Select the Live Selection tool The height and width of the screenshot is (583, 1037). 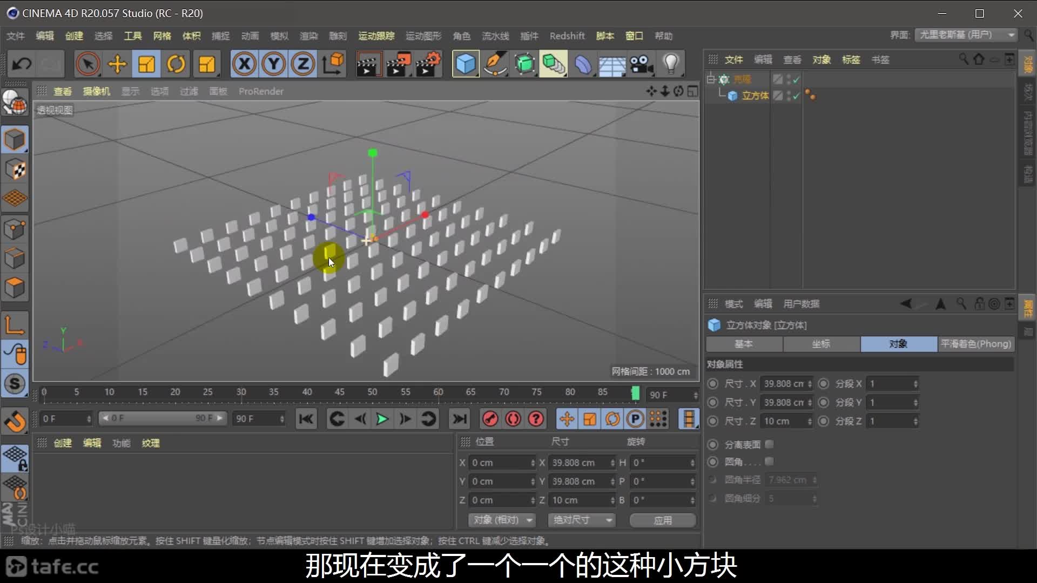[x=87, y=64]
